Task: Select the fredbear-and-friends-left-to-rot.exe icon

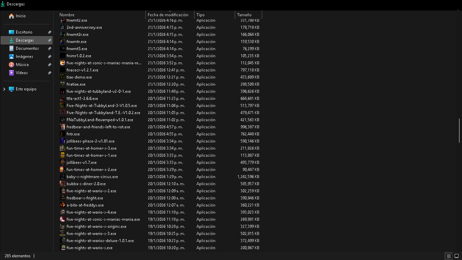Action: [63, 127]
